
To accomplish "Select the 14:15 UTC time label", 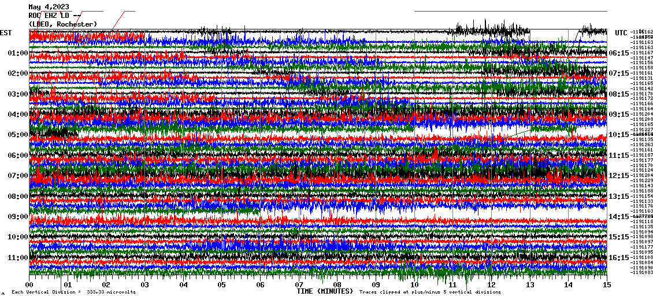I will click(619, 217).
